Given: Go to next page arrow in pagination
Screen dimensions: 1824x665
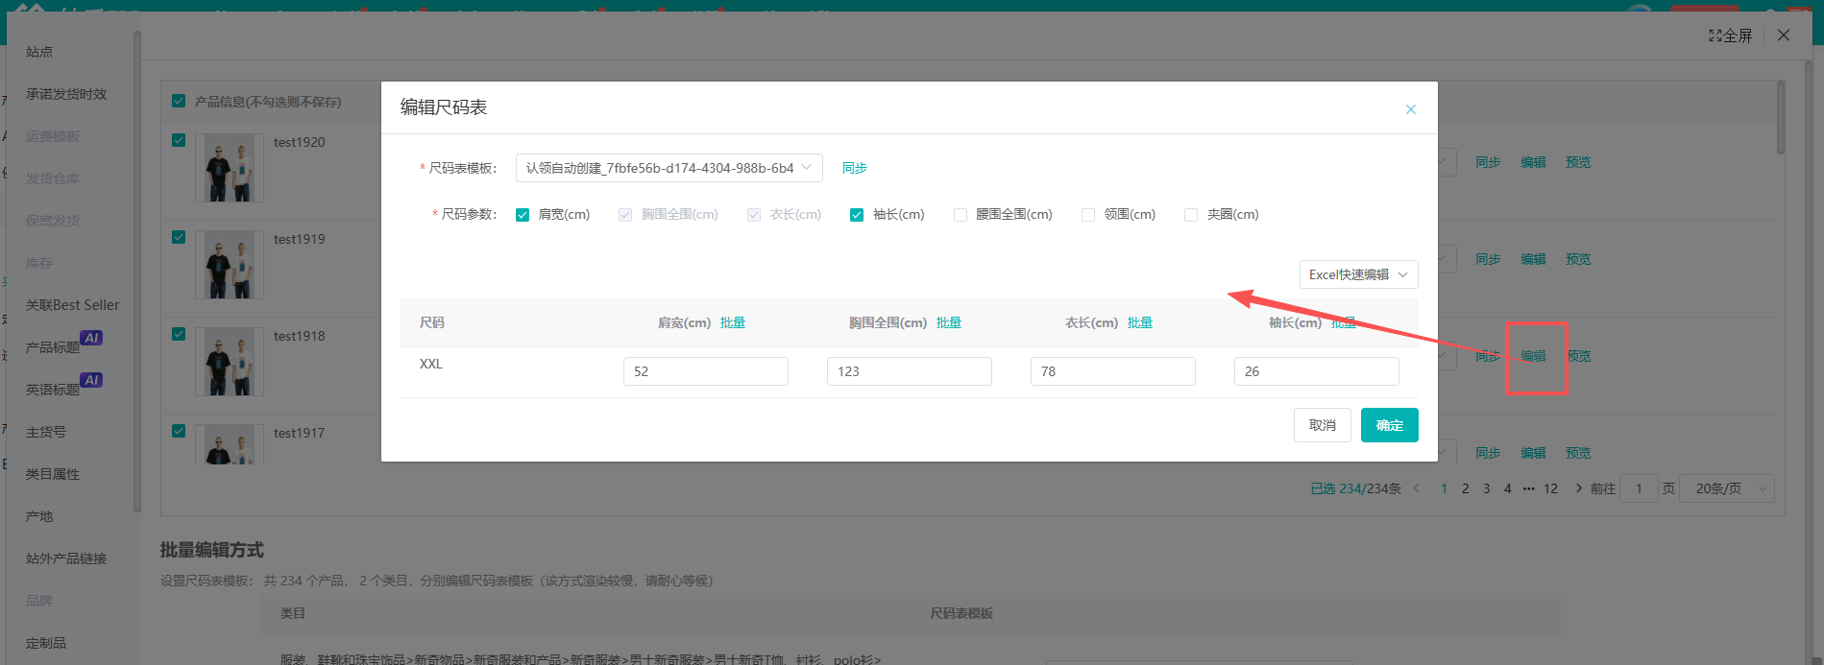Looking at the screenshot, I should point(1578,488).
